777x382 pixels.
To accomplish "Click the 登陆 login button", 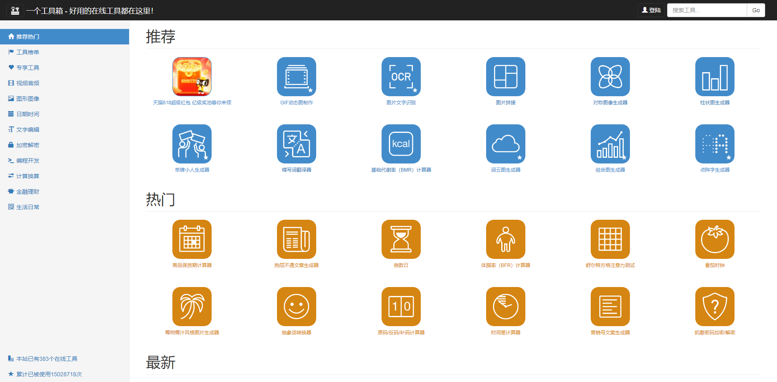I will click(x=651, y=10).
